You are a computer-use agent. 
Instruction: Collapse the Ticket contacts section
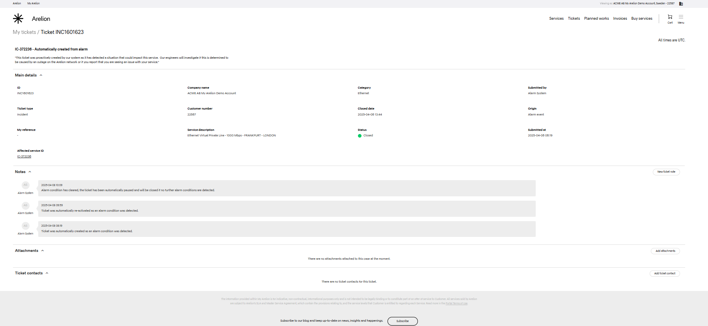point(47,273)
